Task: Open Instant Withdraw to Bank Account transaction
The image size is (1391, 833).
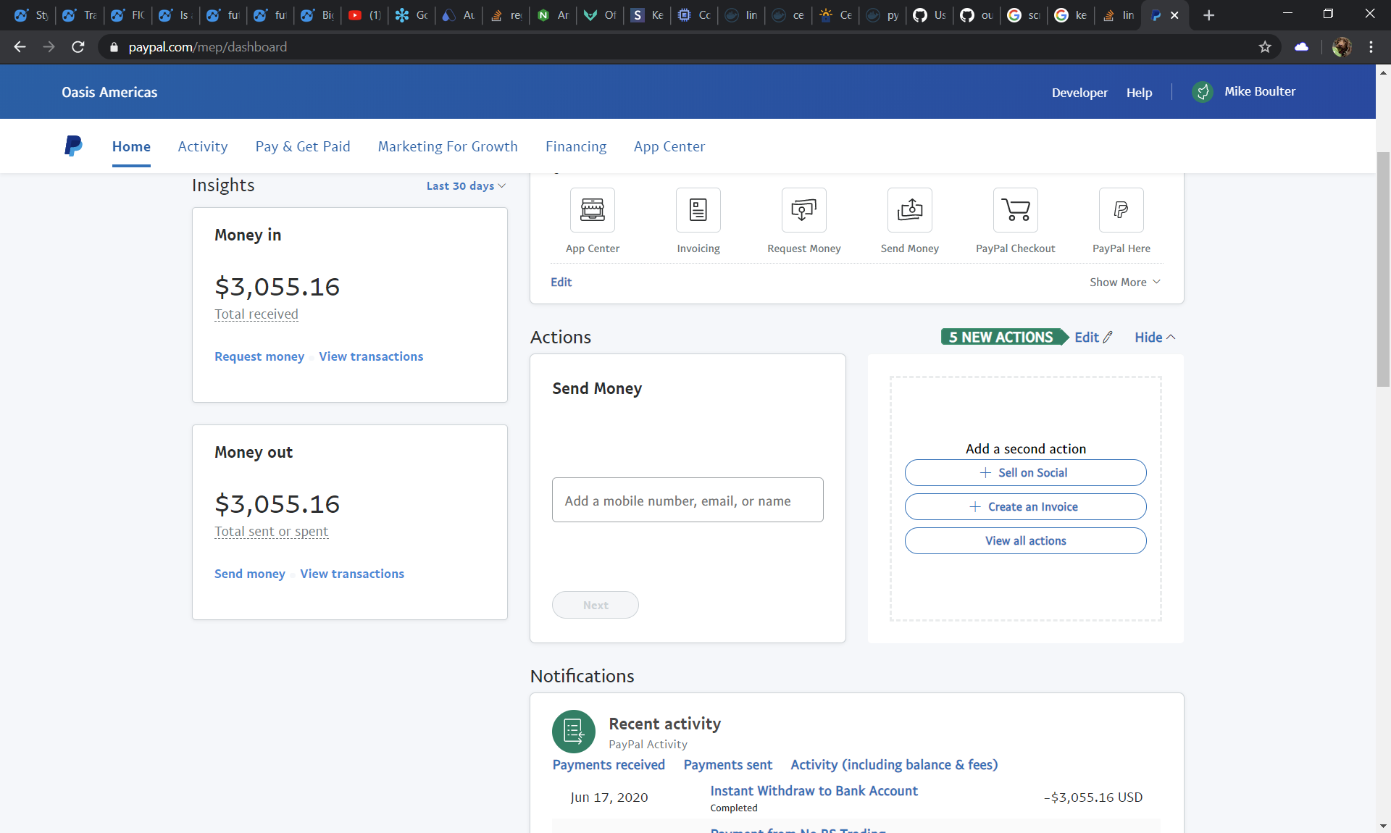Action: click(x=814, y=791)
